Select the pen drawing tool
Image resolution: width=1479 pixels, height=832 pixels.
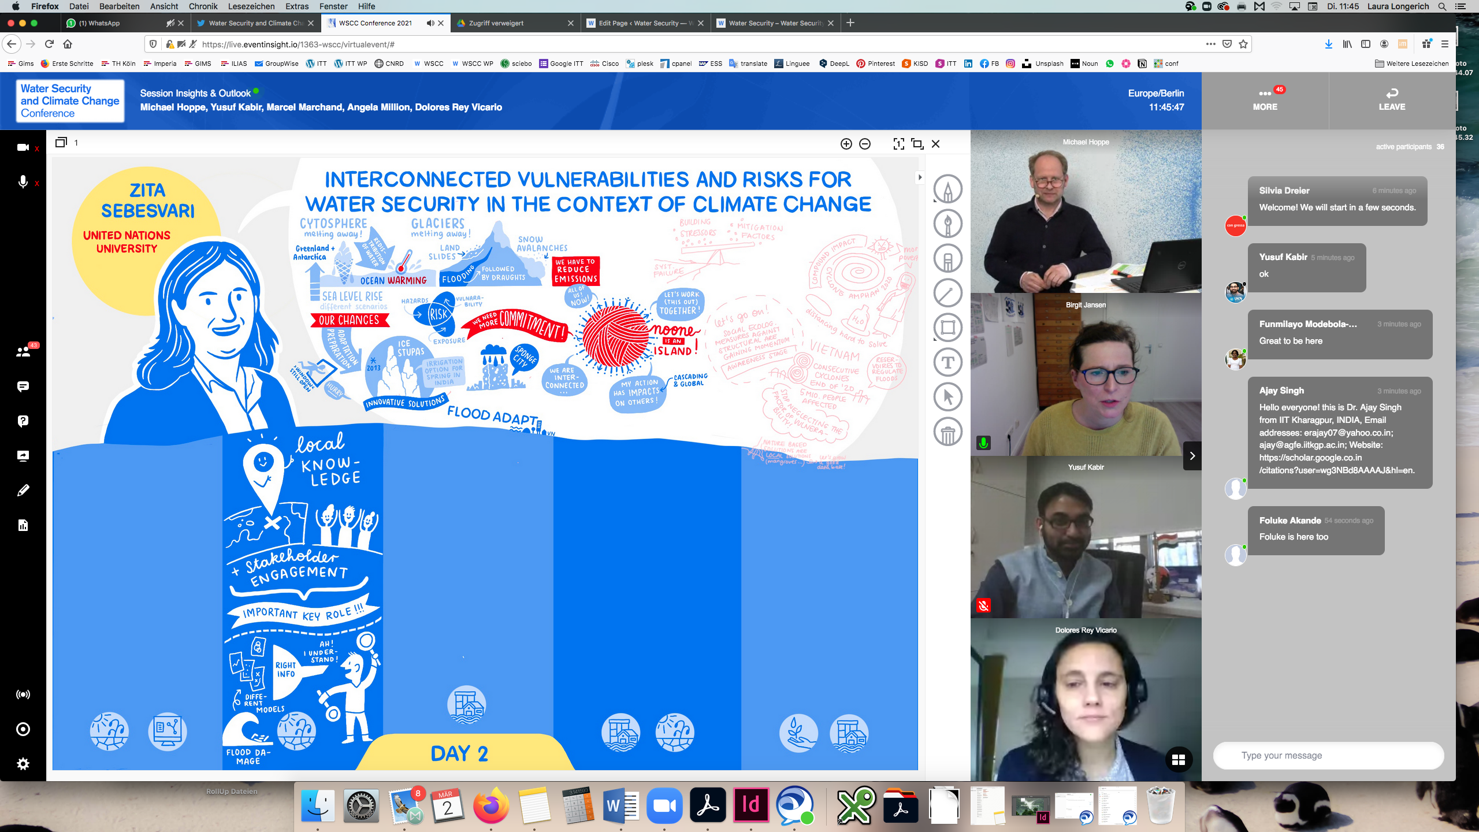[x=947, y=189]
